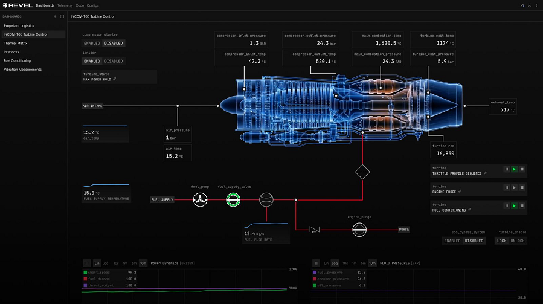The width and height of the screenshot is (543, 304).
Task: Select Vibration Measurements in sidebar
Action: [x=22, y=70]
